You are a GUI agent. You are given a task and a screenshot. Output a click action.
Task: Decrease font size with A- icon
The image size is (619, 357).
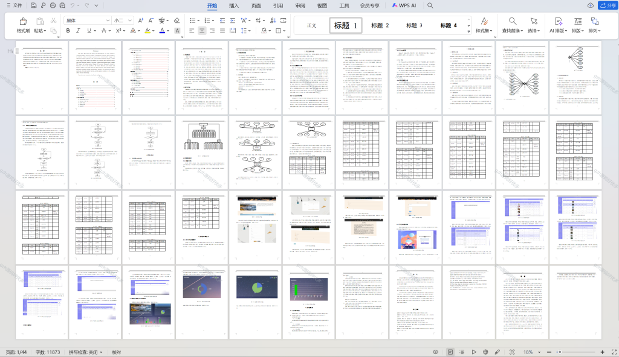[151, 21]
